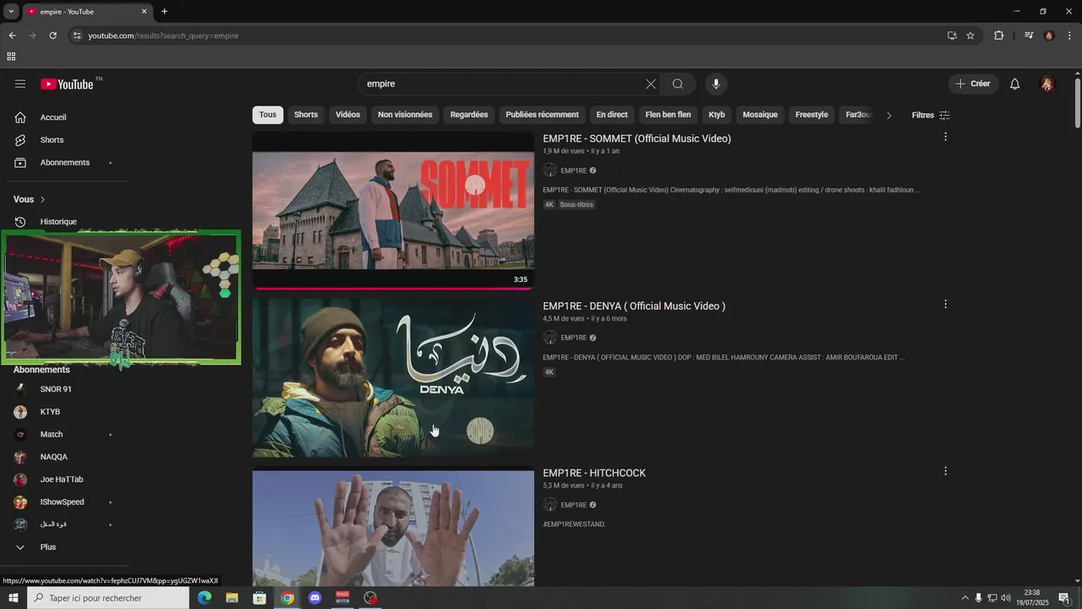Open the Chrome three-dot menu

(x=1070, y=36)
